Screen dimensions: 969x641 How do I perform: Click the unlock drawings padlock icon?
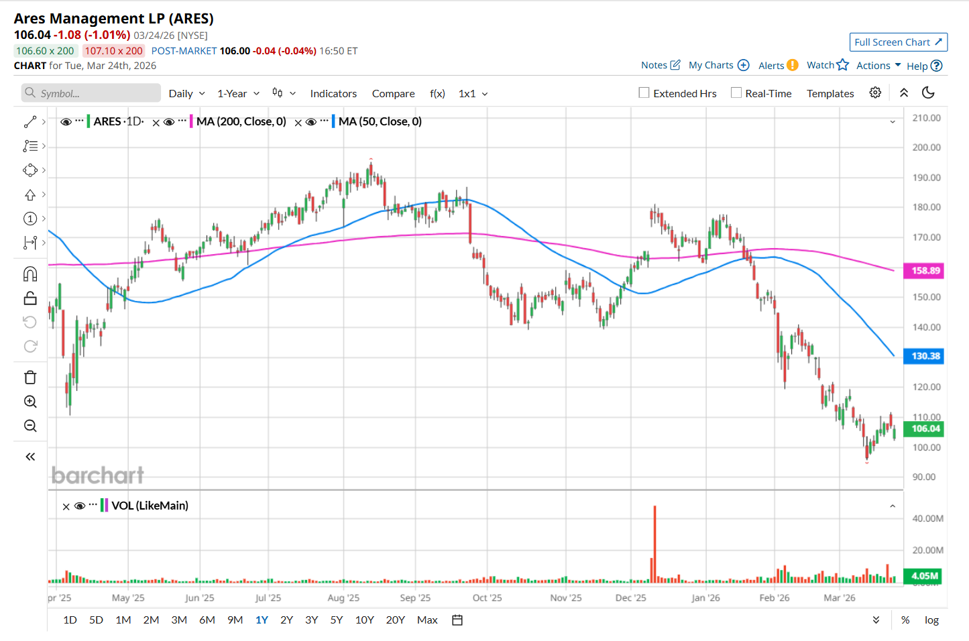tap(30, 298)
